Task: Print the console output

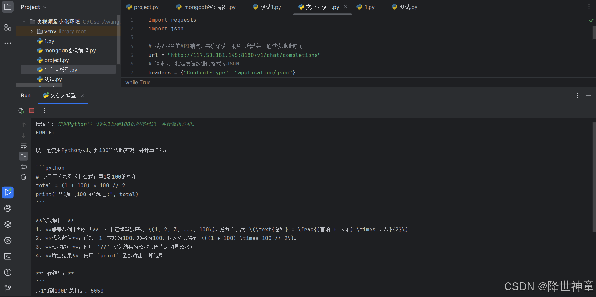Action: [x=24, y=166]
